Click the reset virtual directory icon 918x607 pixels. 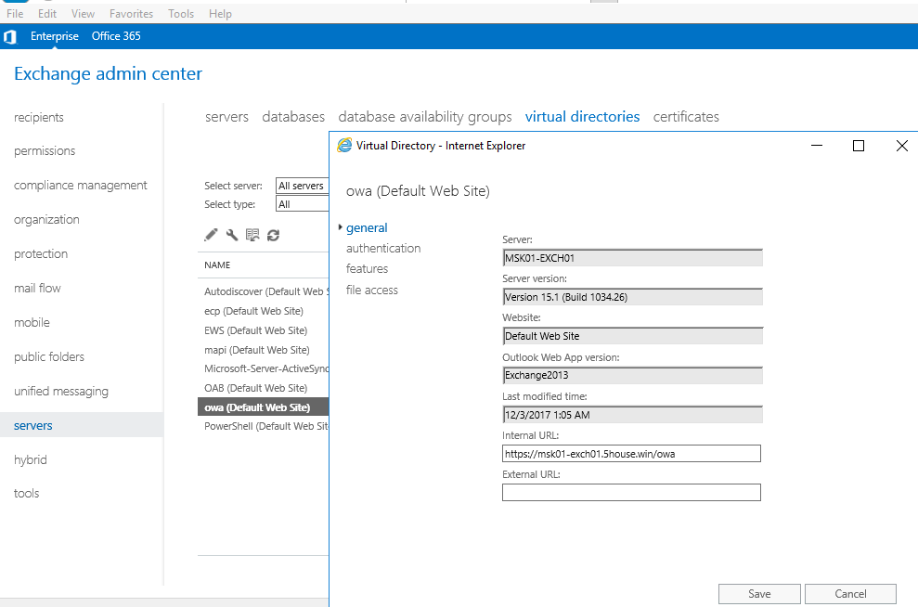(252, 236)
